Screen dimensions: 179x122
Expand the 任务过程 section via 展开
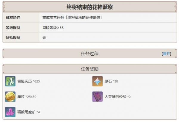166,54
